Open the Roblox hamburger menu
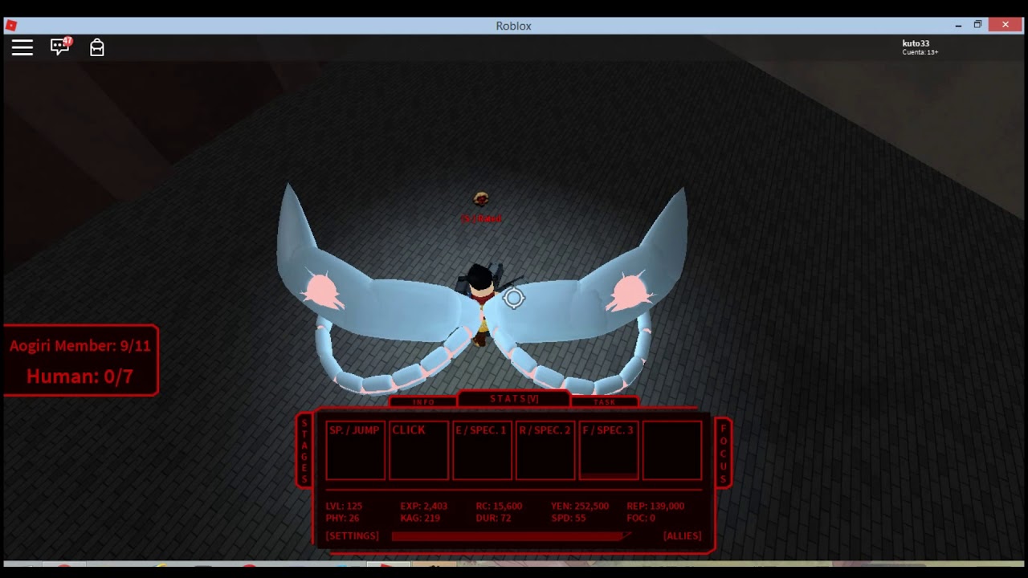This screenshot has height=578, width=1028. [x=22, y=47]
